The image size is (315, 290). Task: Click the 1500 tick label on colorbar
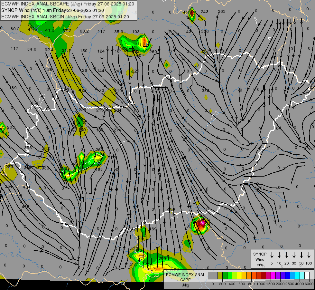coord(271,284)
